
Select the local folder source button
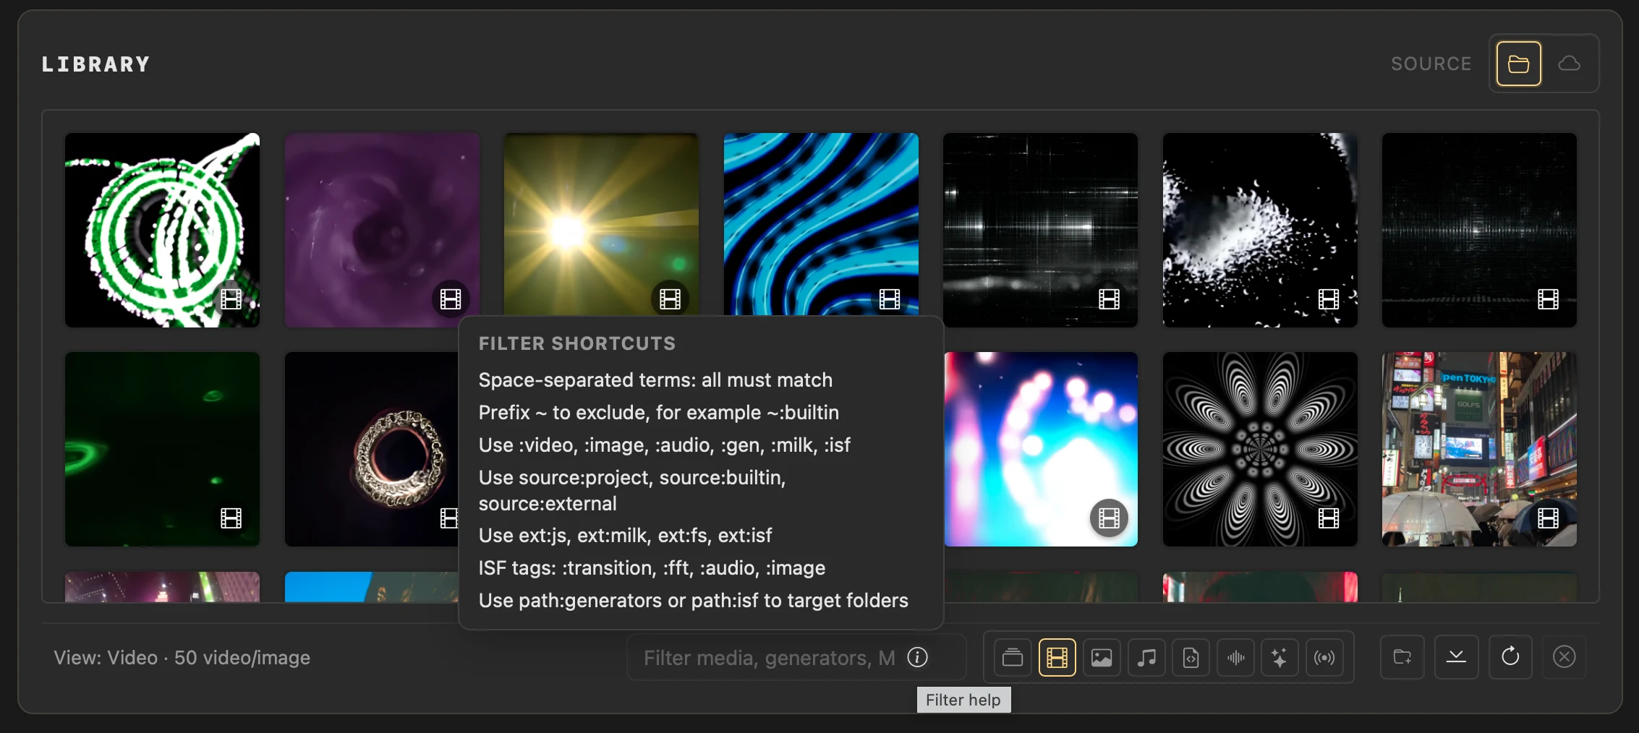click(x=1518, y=64)
